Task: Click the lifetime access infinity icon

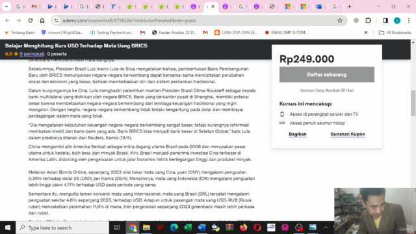Action: (x=282, y=123)
